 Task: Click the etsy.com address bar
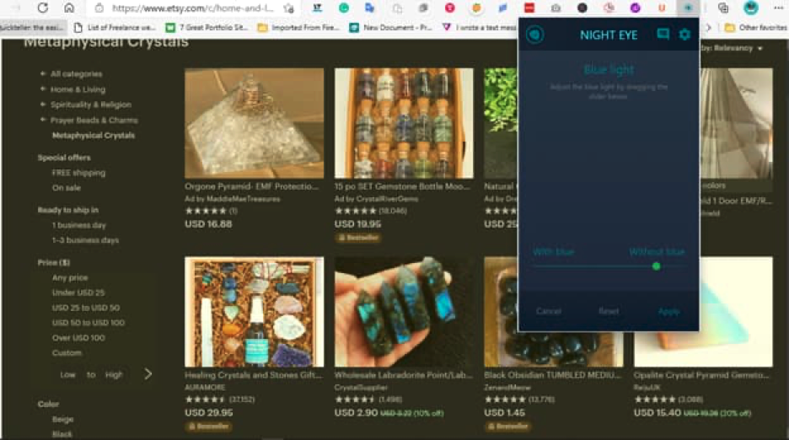pyautogui.click(x=193, y=8)
